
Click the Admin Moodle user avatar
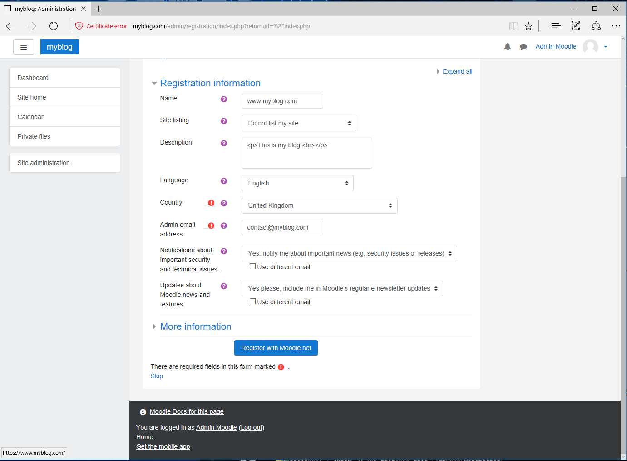click(590, 46)
